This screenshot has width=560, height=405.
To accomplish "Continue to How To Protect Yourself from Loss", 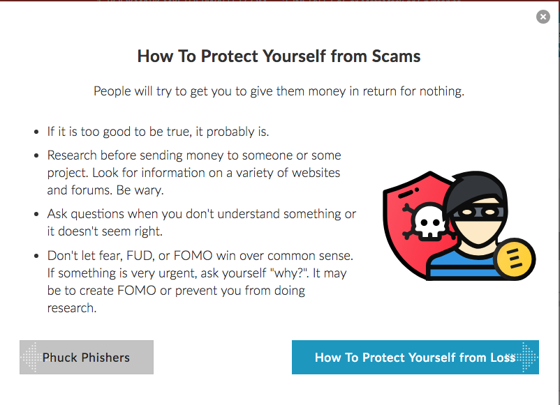I will tap(415, 357).
